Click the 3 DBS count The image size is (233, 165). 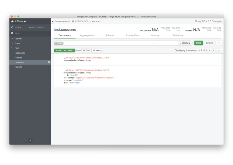tap(18, 27)
